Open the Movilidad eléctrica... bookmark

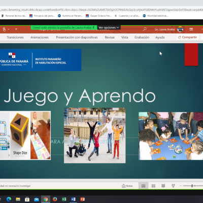(155, 16)
